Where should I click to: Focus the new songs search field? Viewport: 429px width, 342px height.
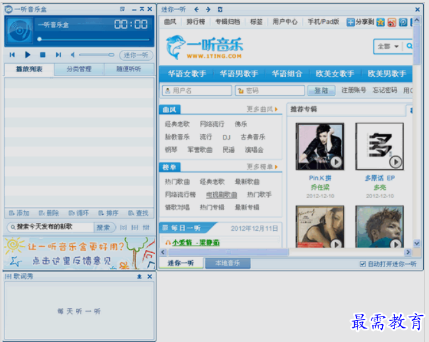tap(51, 227)
